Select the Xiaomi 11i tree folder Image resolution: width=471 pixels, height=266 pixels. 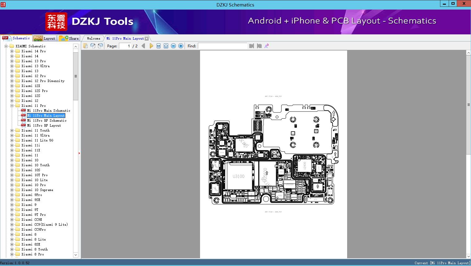tap(31, 145)
